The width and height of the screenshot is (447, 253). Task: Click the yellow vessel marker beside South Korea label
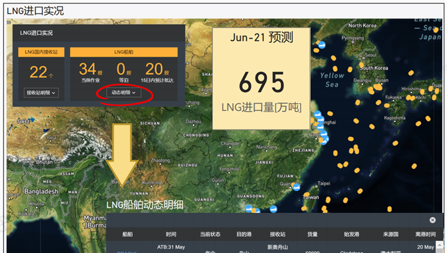362,65
